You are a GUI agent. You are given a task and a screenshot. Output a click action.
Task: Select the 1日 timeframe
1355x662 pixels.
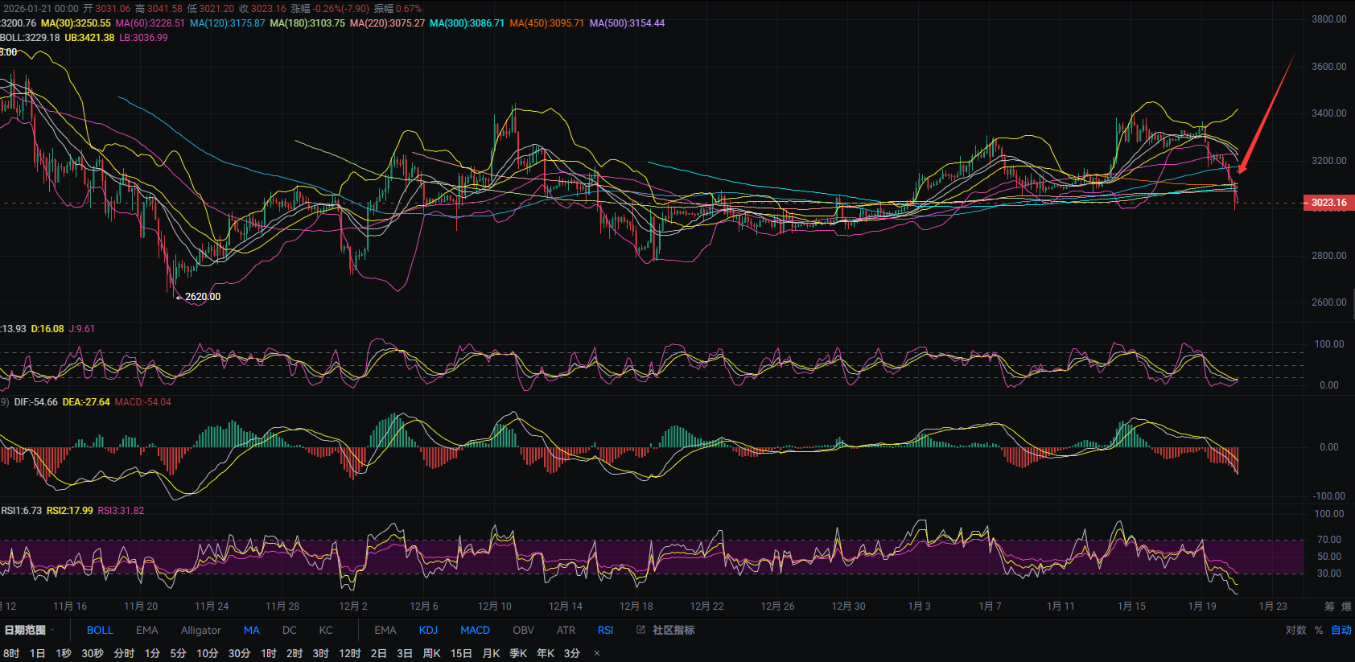(37, 653)
